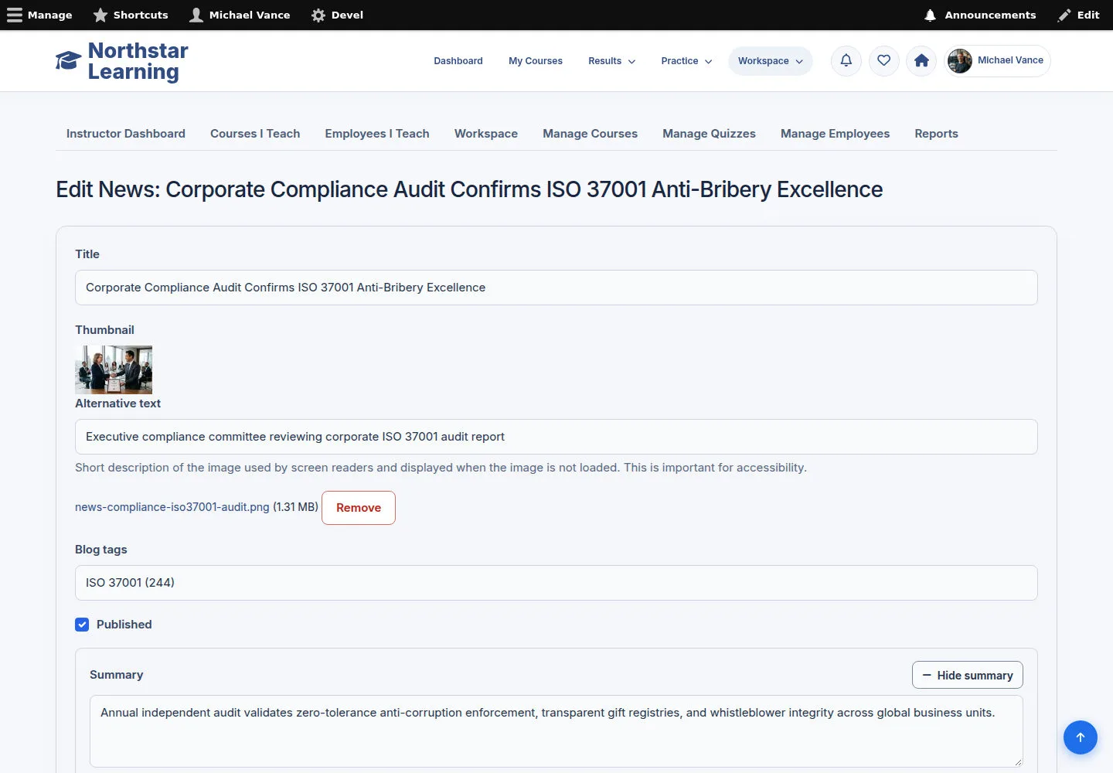This screenshot has height=773, width=1113.
Task: Click inside the Summary text area
Action: coord(556,731)
